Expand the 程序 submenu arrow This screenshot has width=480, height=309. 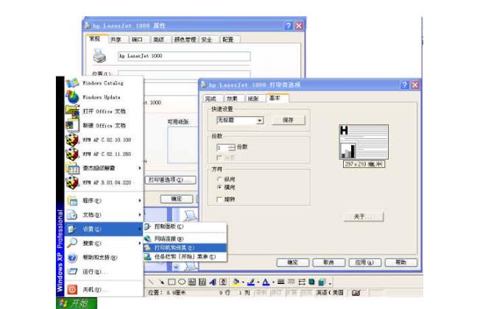[140, 201]
